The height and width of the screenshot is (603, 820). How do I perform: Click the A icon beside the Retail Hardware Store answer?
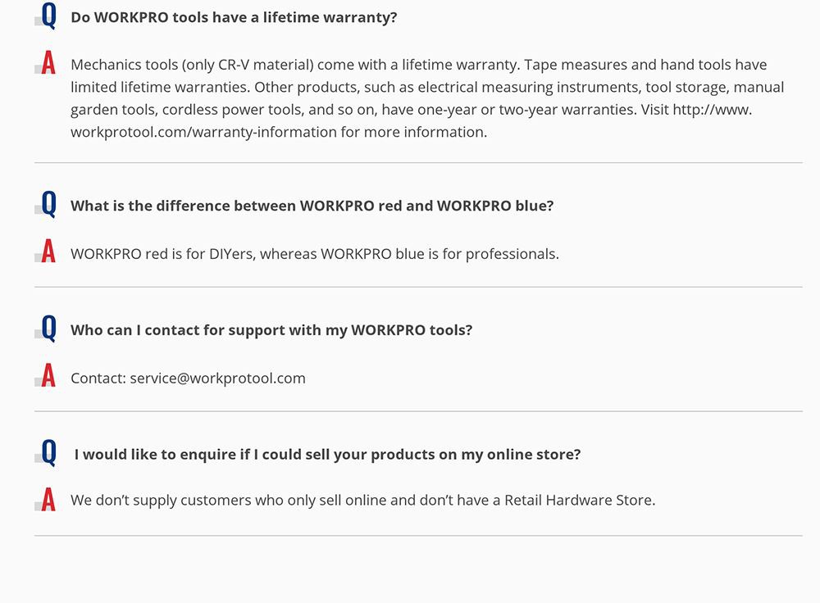point(48,499)
